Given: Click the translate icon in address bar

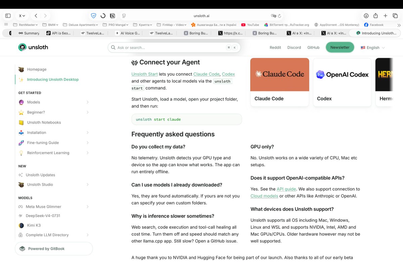Looking at the screenshot, I should point(273,16).
